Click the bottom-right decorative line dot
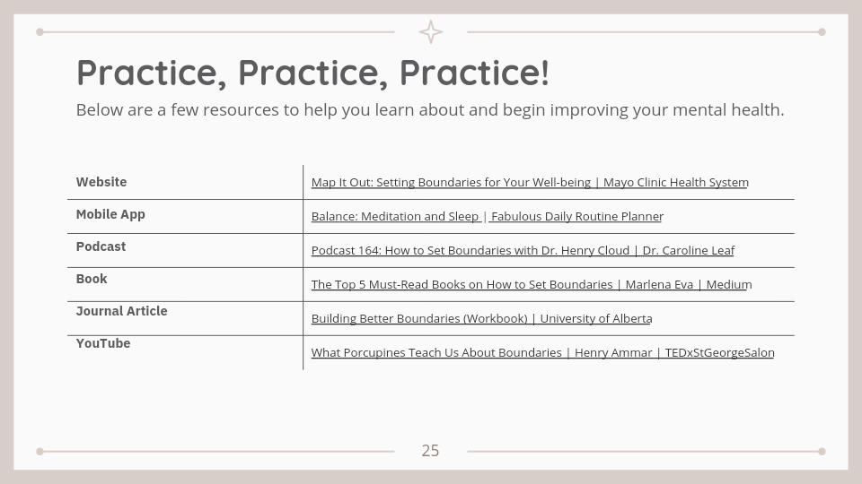Image resolution: width=862 pixels, height=484 pixels. point(822,452)
